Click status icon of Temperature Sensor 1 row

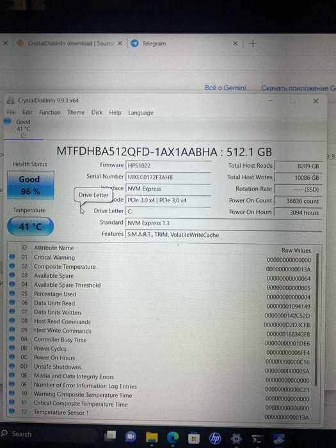[x=12, y=411]
